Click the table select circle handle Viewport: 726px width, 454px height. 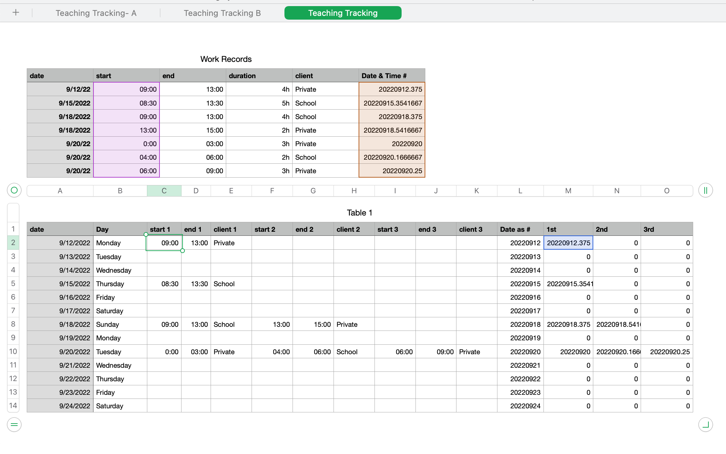coord(14,190)
